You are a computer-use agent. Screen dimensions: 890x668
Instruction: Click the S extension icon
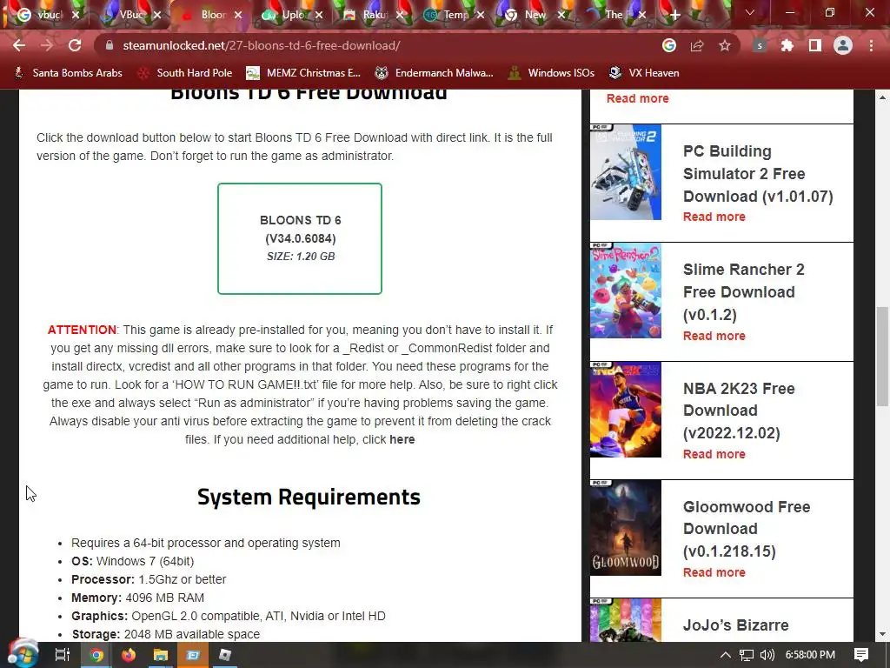[760, 45]
